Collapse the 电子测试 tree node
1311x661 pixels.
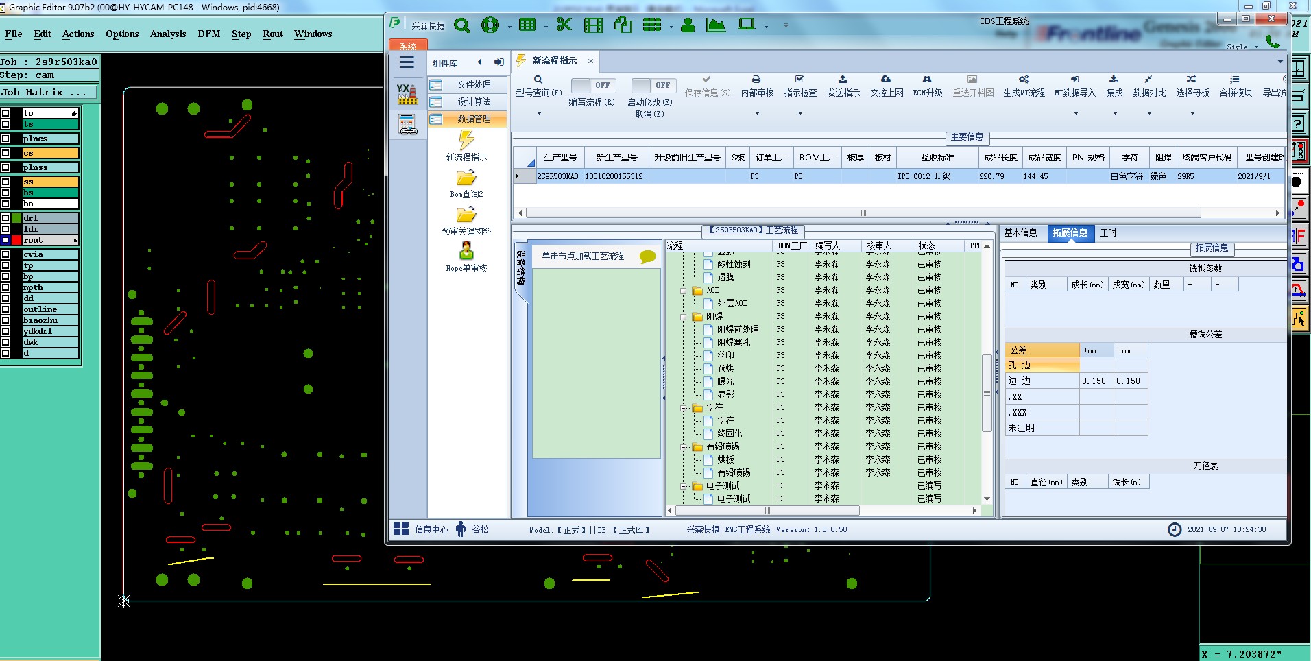(x=684, y=486)
